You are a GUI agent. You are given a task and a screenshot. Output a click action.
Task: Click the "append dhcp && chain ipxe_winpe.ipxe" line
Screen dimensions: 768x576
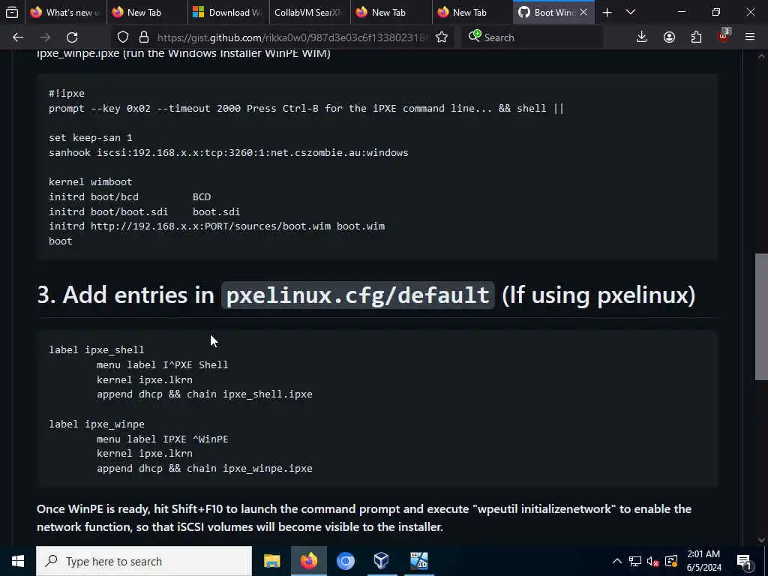pyautogui.click(x=204, y=468)
